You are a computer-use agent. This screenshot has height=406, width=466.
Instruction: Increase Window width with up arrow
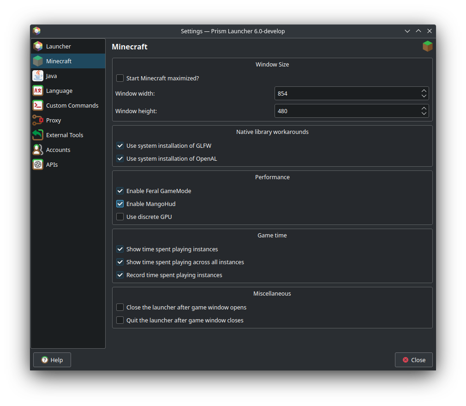tap(424, 91)
